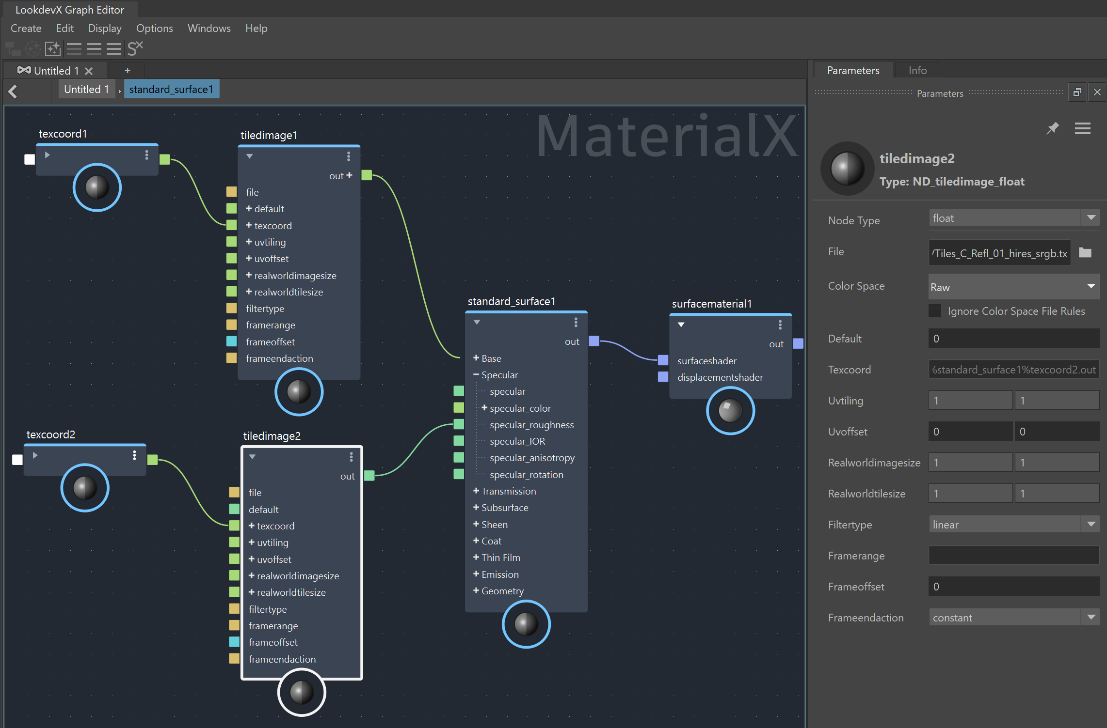1107x728 pixels.
Task: Enable Ignore Color Space File Rules checkbox
Action: (935, 311)
